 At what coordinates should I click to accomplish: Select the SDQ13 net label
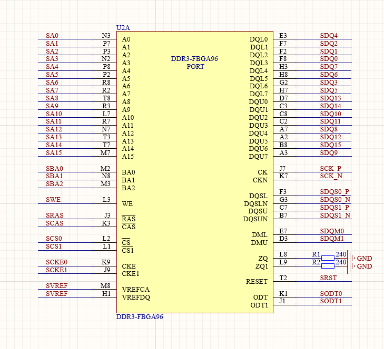[x=331, y=98]
